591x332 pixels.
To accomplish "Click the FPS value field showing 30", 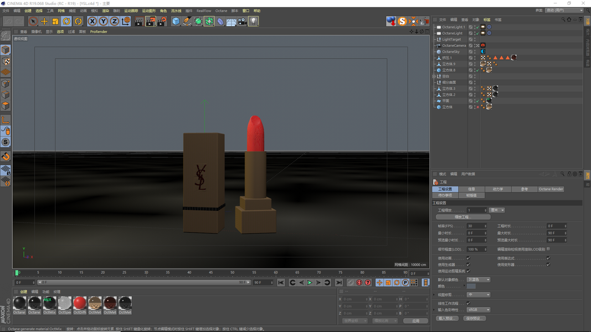I will tap(476, 226).
